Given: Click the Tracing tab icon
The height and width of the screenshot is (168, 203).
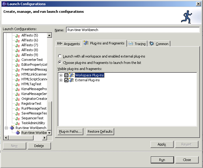Looking at the screenshot, I should pos(131,44).
